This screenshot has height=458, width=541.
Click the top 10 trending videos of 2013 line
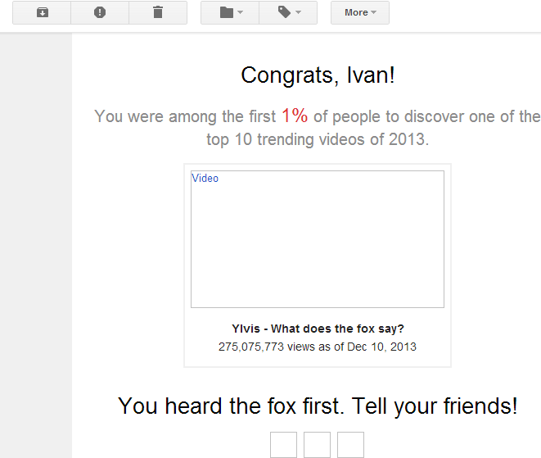point(318,140)
